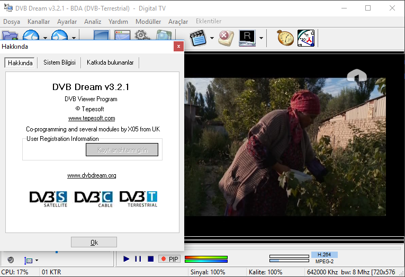This screenshot has width=405, height=277.
Task: Click Kalite: 100% status entry
Action: coord(265,272)
